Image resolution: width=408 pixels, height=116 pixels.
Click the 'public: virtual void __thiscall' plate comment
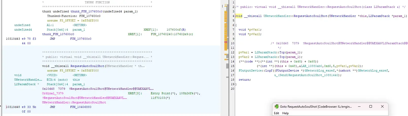pyautogui.click(x=97, y=57)
